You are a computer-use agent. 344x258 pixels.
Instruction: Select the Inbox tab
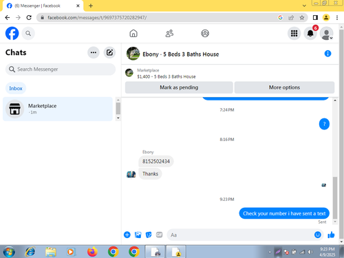pos(16,88)
